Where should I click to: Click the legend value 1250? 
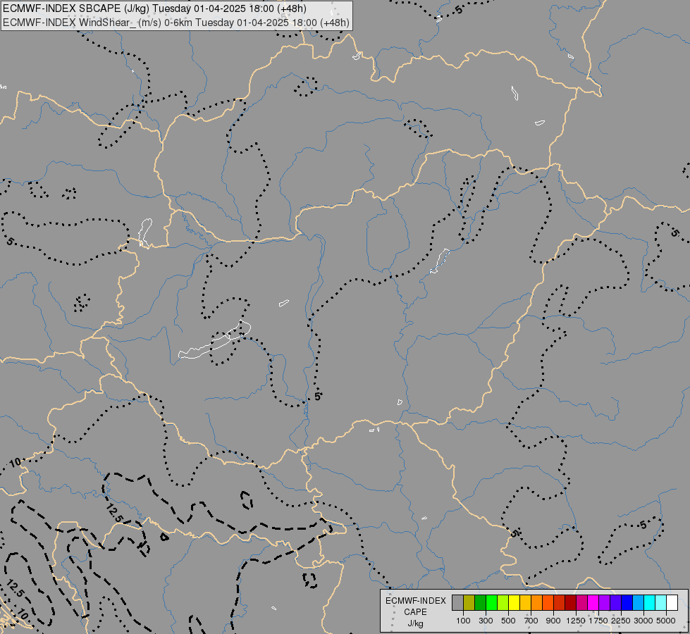(576, 621)
